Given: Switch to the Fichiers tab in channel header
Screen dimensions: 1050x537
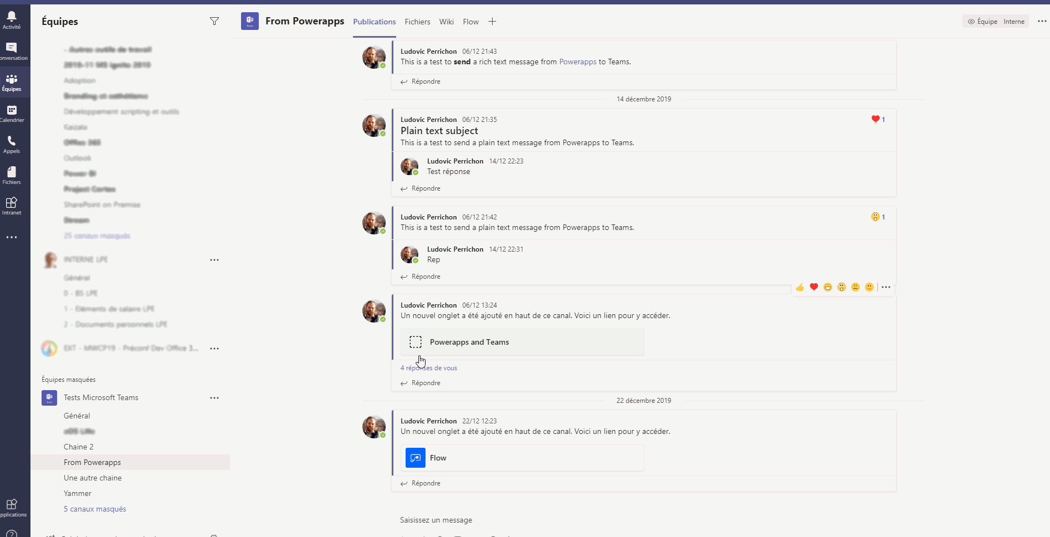Looking at the screenshot, I should pyautogui.click(x=417, y=22).
